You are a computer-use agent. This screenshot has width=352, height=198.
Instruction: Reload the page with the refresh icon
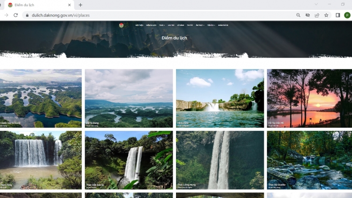(x=15, y=15)
